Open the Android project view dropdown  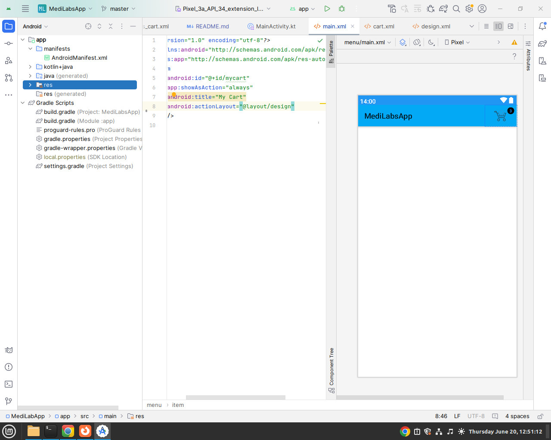tap(35, 26)
